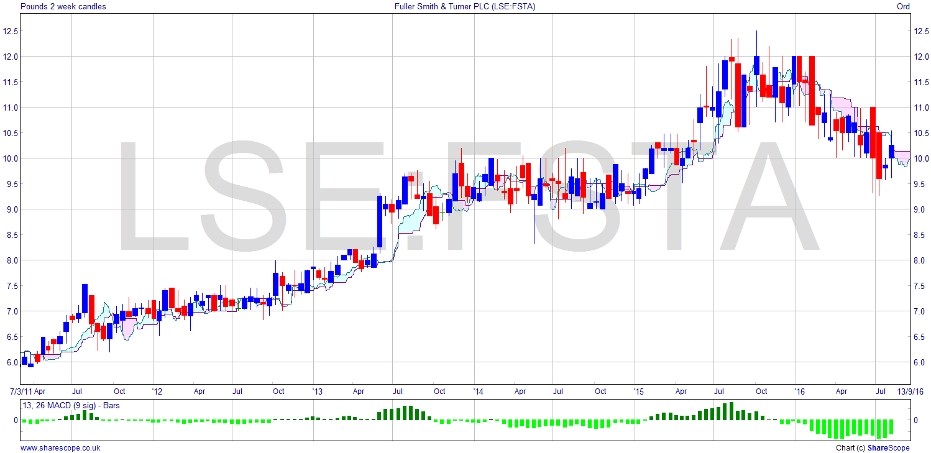Image resolution: width=931 pixels, height=453 pixels.
Task: Click the Pounds 2 week candles label
Action: pos(63,7)
